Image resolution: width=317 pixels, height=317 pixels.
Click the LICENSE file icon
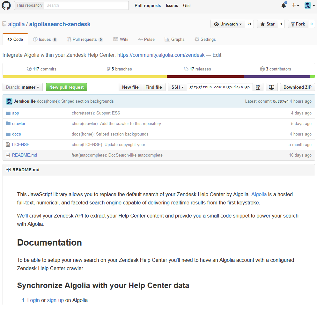tap(8, 144)
